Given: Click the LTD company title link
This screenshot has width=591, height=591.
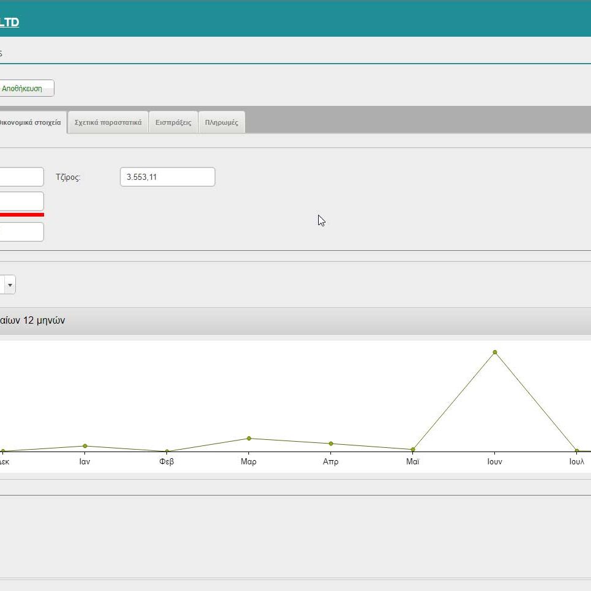Looking at the screenshot, I should (9, 23).
